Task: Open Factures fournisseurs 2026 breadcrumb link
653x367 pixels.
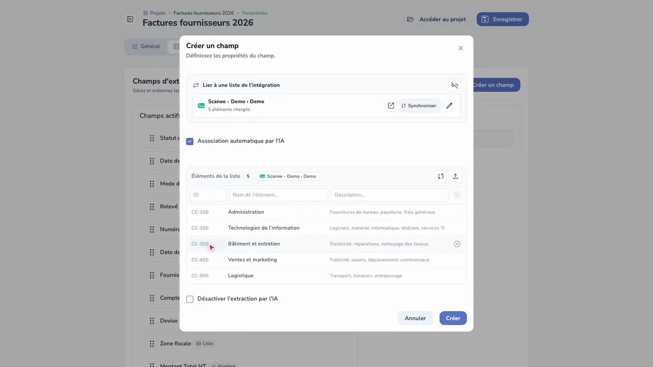Action: tap(204, 13)
